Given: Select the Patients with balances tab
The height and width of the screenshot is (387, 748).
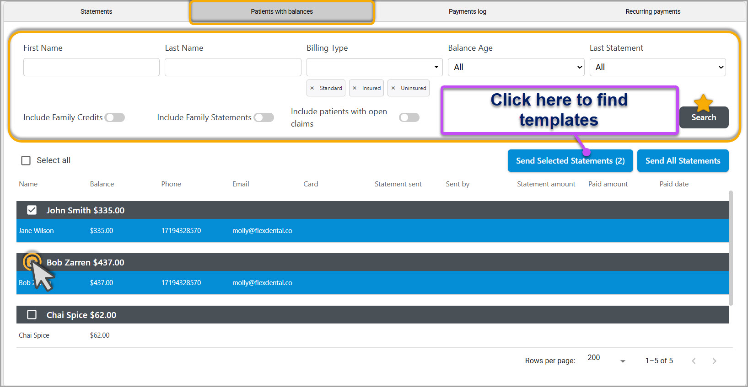Looking at the screenshot, I should click(x=282, y=11).
